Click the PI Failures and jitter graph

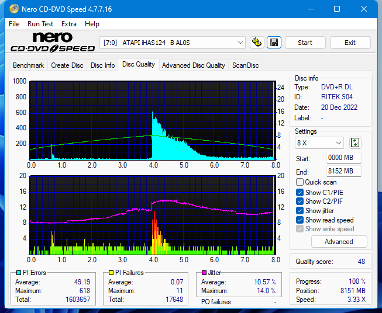click(153, 215)
